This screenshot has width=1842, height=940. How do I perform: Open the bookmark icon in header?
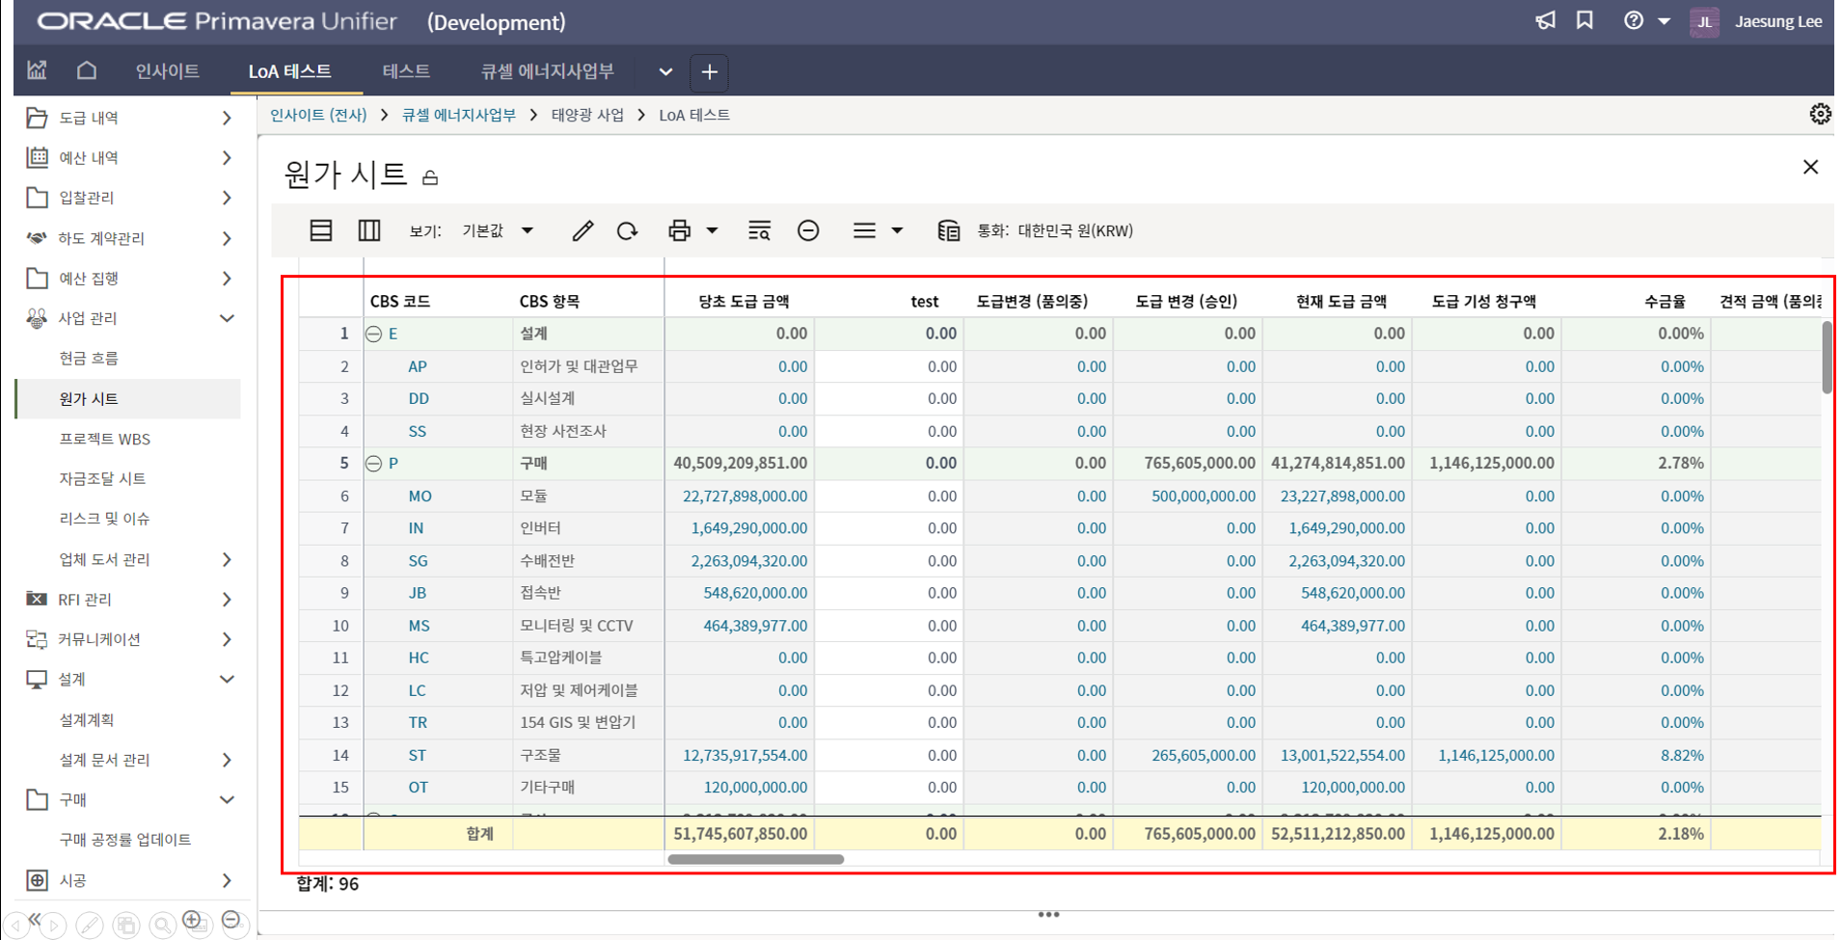[1585, 21]
